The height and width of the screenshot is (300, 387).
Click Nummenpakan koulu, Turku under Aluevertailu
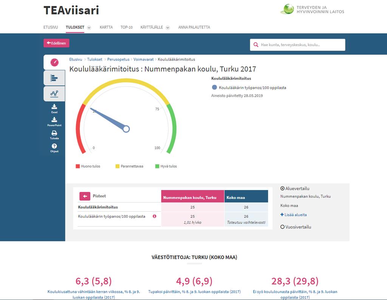point(305,196)
